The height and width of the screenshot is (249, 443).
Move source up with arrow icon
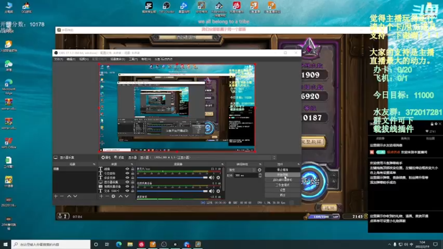(x=121, y=196)
